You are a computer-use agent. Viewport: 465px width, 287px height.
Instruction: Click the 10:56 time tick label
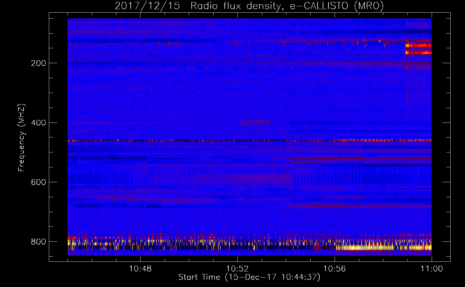coord(335,269)
